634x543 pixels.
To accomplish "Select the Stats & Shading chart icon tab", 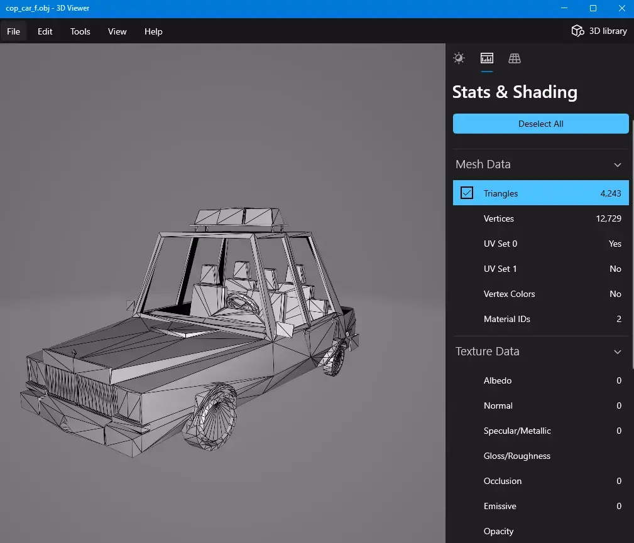I will (x=486, y=58).
